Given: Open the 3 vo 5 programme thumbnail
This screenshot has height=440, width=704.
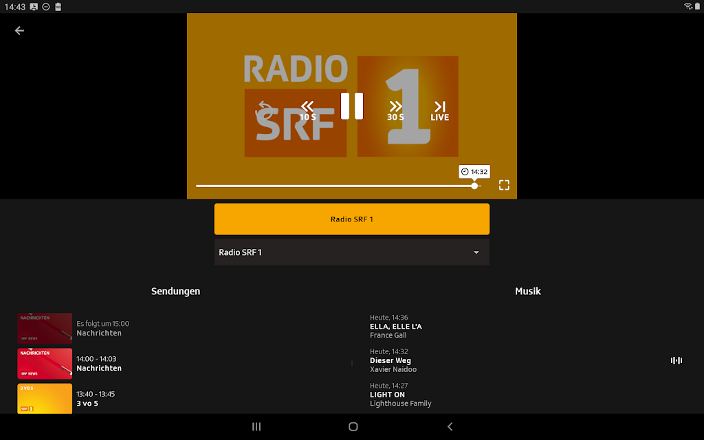Looking at the screenshot, I should coord(45,398).
